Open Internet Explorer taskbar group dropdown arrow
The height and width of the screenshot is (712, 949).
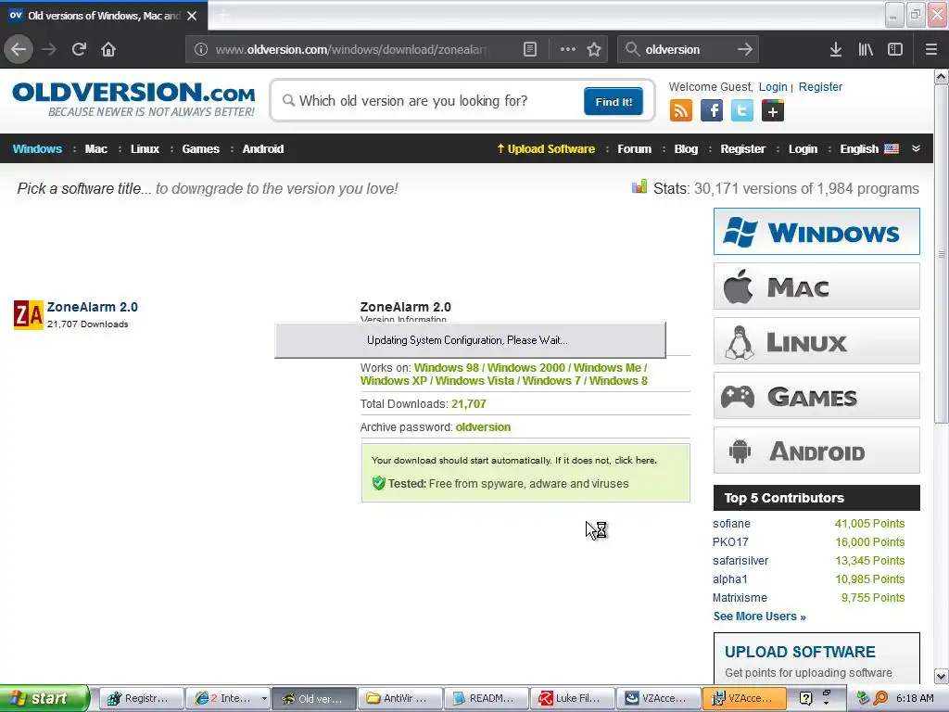tap(264, 698)
